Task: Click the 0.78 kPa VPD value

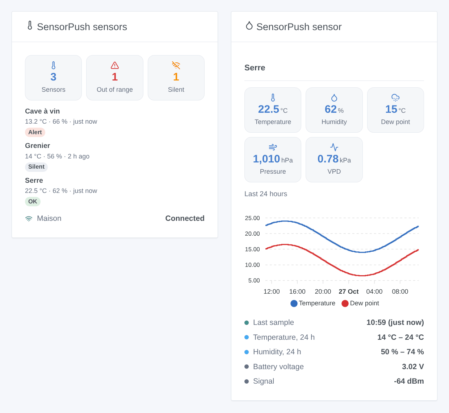Action: (x=334, y=159)
